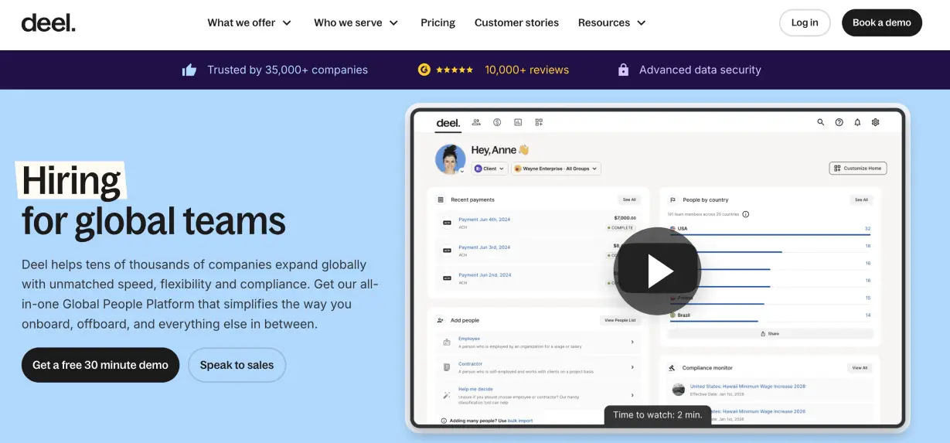Click the Recent payments card icon
The width and height of the screenshot is (950, 443).
point(441,199)
